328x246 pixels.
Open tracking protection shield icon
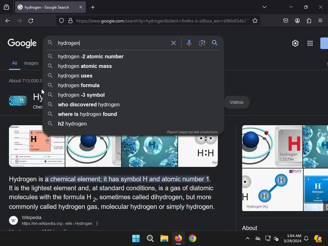pos(61,21)
